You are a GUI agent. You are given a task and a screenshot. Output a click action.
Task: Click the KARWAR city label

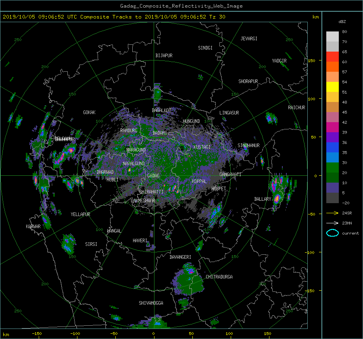coord(33,227)
